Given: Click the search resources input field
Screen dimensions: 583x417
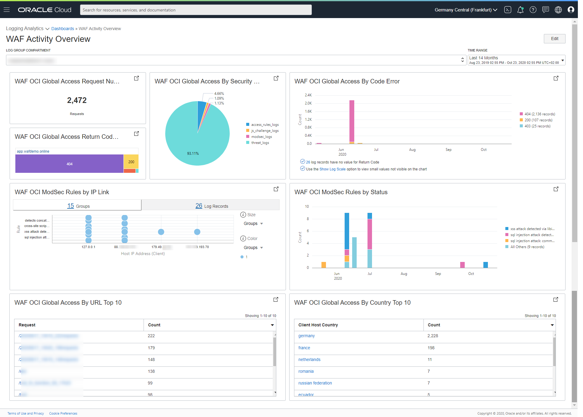Looking at the screenshot, I should [196, 10].
